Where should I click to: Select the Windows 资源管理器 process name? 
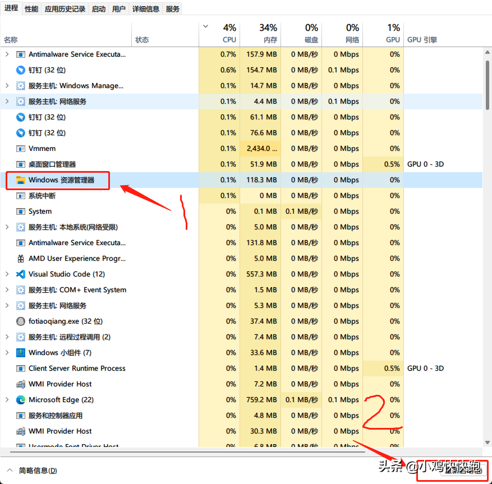click(x=62, y=180)
